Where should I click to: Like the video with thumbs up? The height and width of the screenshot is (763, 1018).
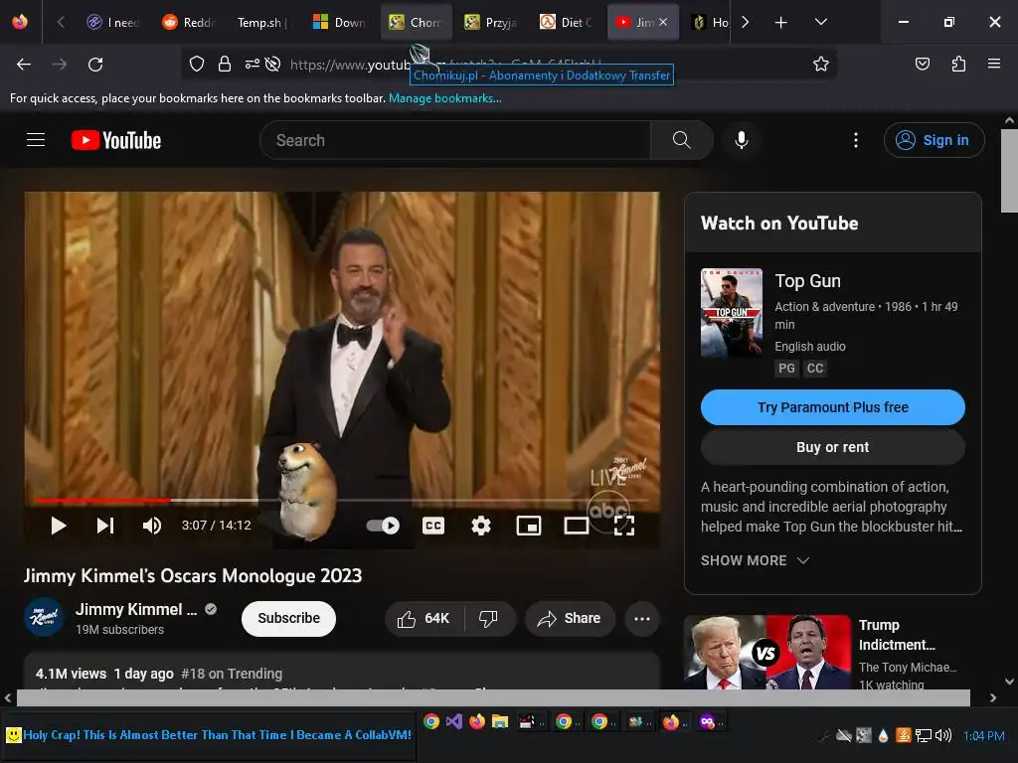[424, 619]
